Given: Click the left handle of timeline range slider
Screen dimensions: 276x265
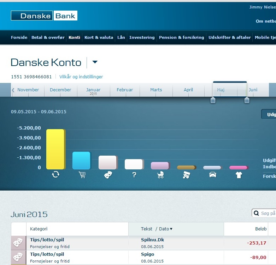Looking at the screenshot, I should coord(213,101).
